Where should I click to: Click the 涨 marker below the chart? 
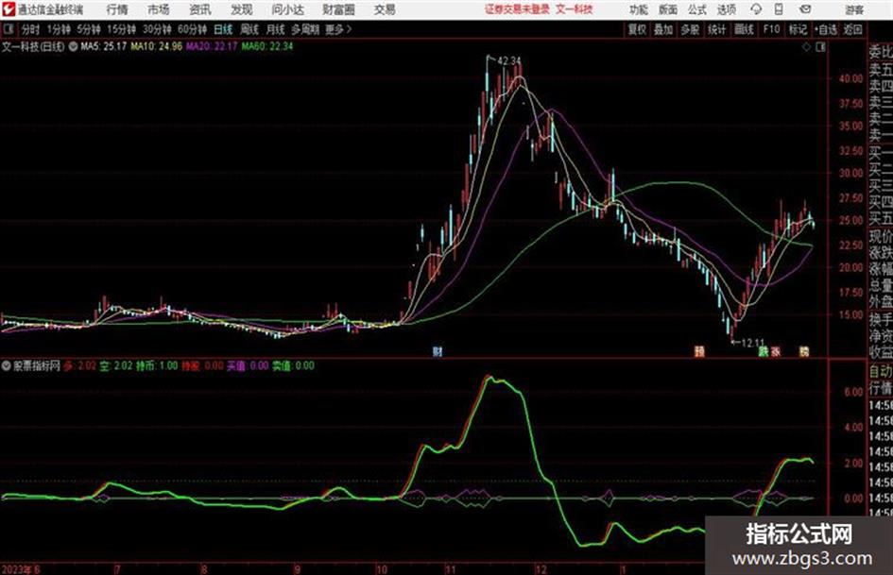[x=776, y=351]
